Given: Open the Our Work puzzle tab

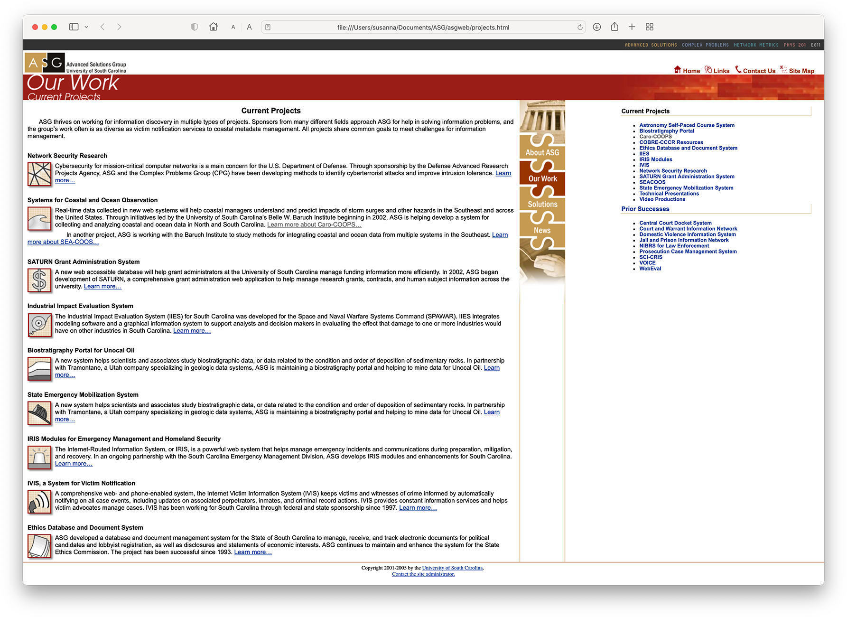Looking at the screenshot, I should [542, 178].
